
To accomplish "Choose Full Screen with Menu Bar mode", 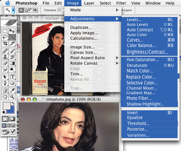I will tap(9, 125).
